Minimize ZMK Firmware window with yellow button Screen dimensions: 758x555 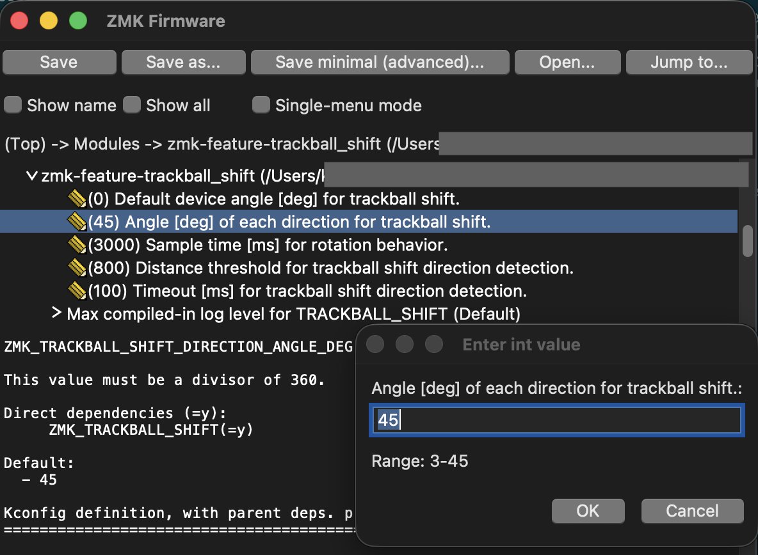[x=49, y=20]
